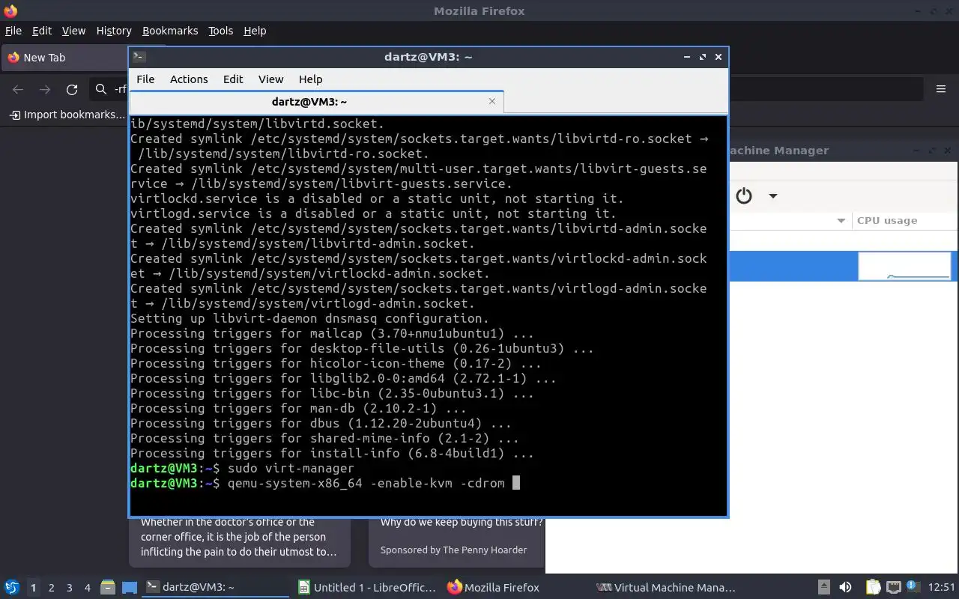
Task: Maximize the terminal window
Action: (x=703, y=57)
